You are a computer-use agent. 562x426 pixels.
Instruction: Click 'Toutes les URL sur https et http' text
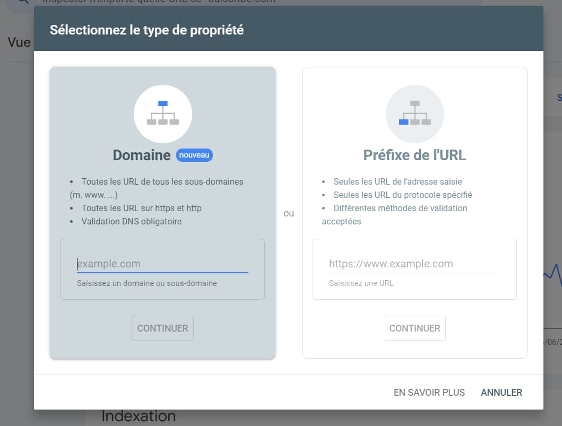pos(142,208)
